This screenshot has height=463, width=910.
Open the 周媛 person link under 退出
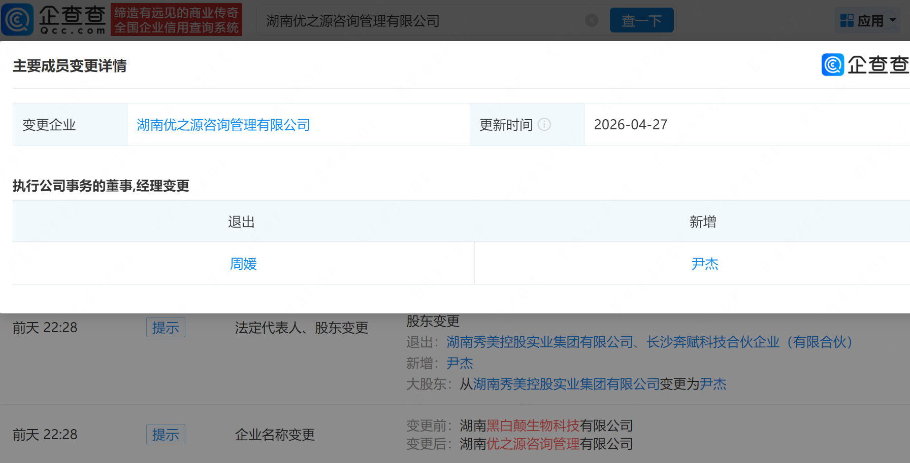pos(243,264)
